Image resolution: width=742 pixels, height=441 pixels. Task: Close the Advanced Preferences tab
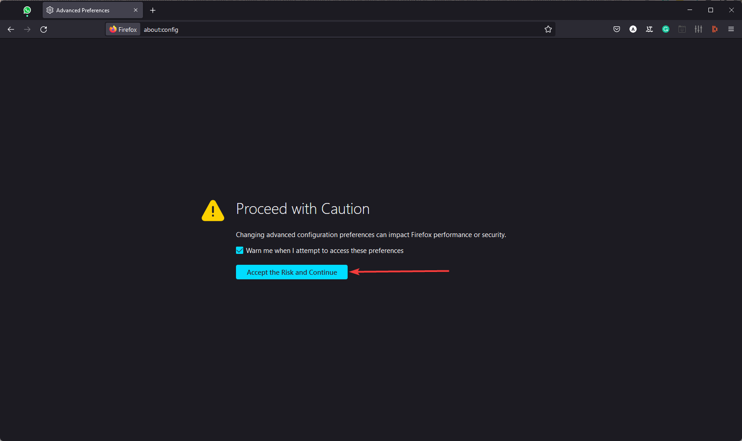[x=136, y=10]
